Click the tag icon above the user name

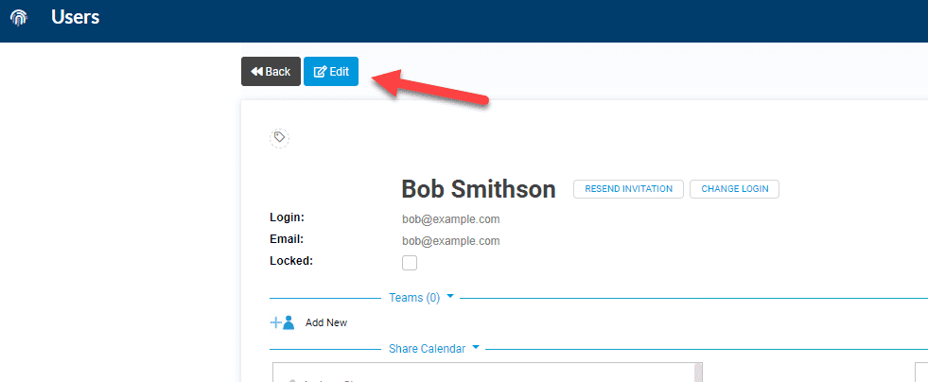coord(279,138)
